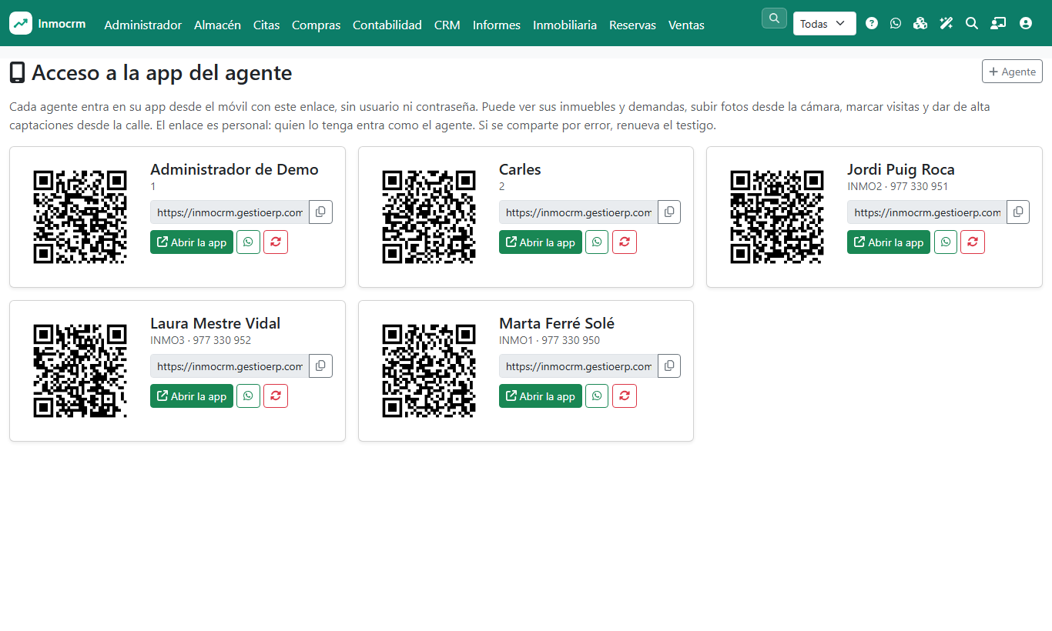Click Abrir la app for Carles

tap(541, 242)
